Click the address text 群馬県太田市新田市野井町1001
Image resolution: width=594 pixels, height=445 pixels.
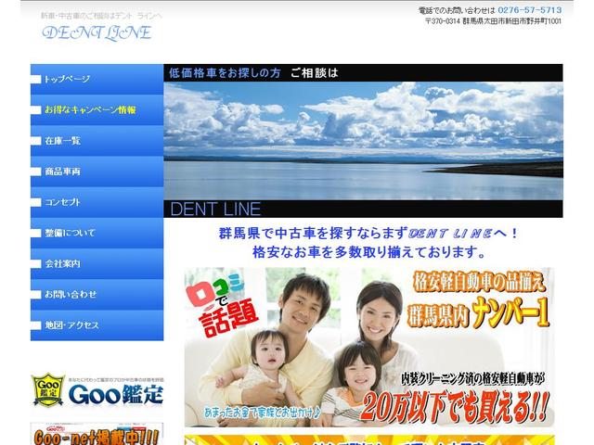point(506,21)
